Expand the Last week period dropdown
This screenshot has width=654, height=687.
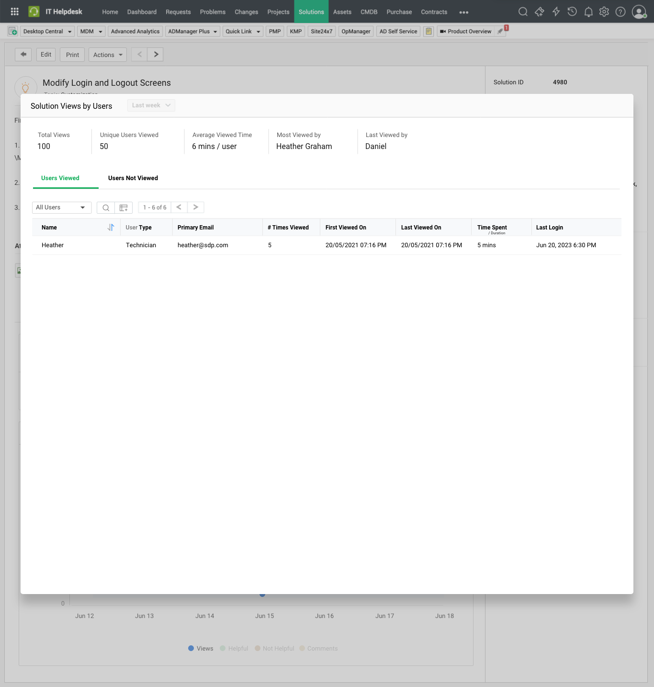click(x=151, y=105)
